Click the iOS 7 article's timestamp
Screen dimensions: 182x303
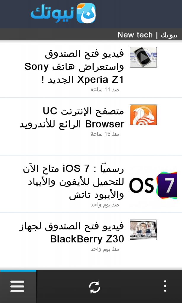coord(105,205)
